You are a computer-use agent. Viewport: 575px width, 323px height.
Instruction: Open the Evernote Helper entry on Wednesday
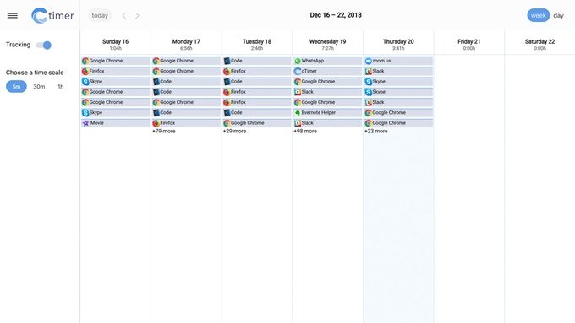328,113
